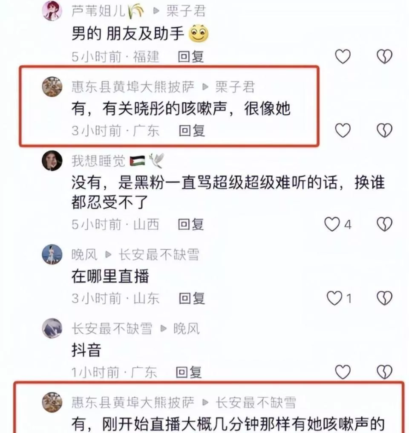Reply to 晓风's 山东 comment
Image resolution: width=409 pixels, height=433 pixels.
(192, 298)
